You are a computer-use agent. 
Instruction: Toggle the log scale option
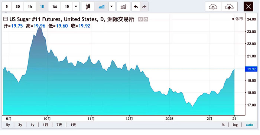pyautogui.click(x=235, y=125)
